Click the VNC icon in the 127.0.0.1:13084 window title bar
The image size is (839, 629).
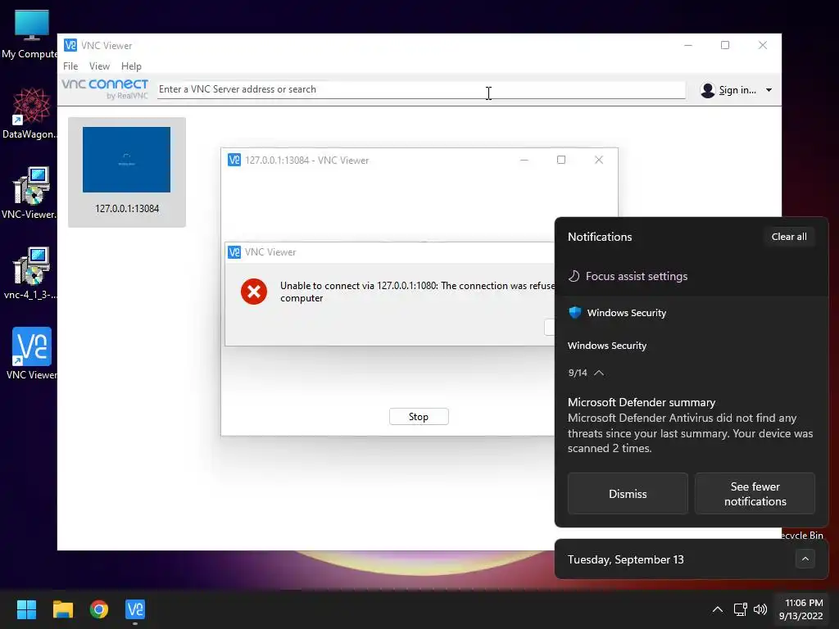(234, 160)
